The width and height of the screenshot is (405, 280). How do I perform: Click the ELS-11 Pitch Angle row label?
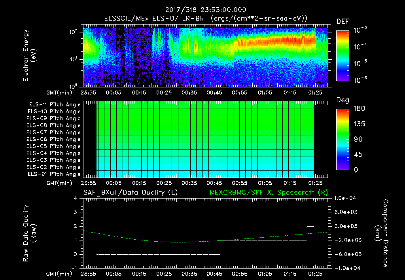pos(55,105)
